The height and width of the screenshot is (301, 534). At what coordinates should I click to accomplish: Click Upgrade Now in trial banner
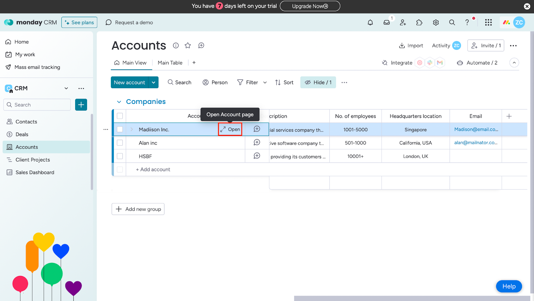[x=310, y=6]
